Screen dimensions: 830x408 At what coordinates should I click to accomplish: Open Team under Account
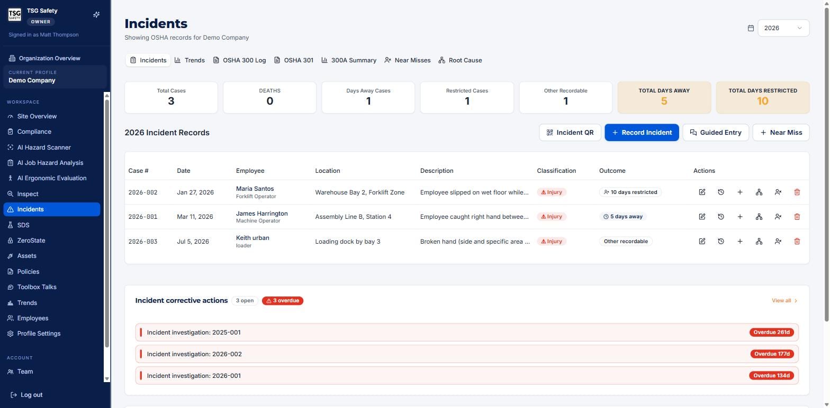(x=52, y=372)
